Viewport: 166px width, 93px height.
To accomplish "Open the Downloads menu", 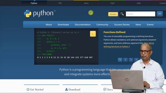I will point(63,25).
